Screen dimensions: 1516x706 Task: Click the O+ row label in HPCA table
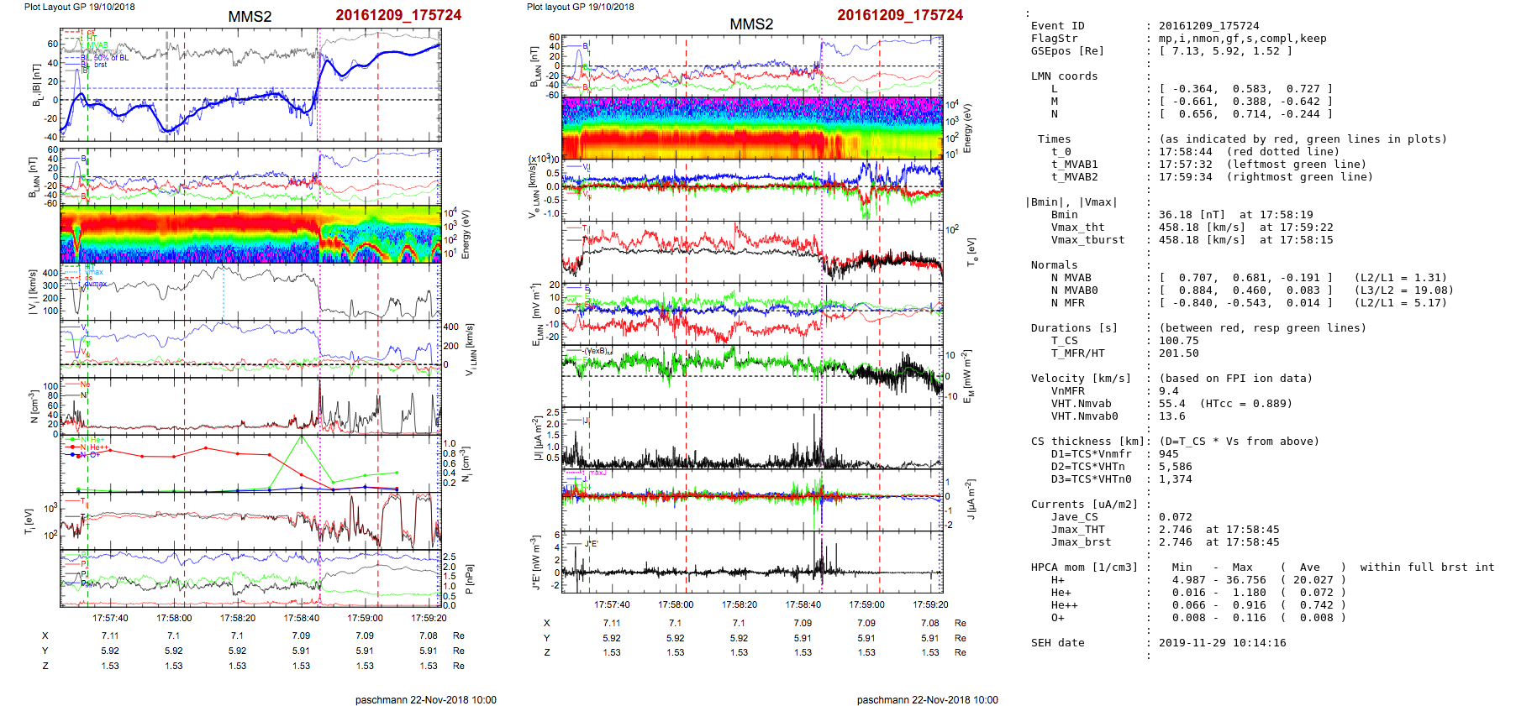point(1058,618)
